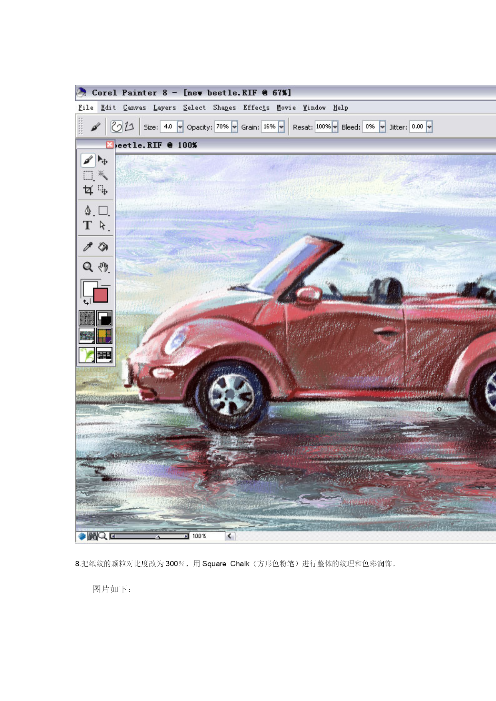Open the Size dropdown arrow
Viewport: 496px width, 701px height.
(x=180, y=127)
